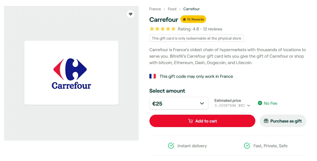Click Add to cart button
This screenshot has height=161, width=317.
pos(202,121)
